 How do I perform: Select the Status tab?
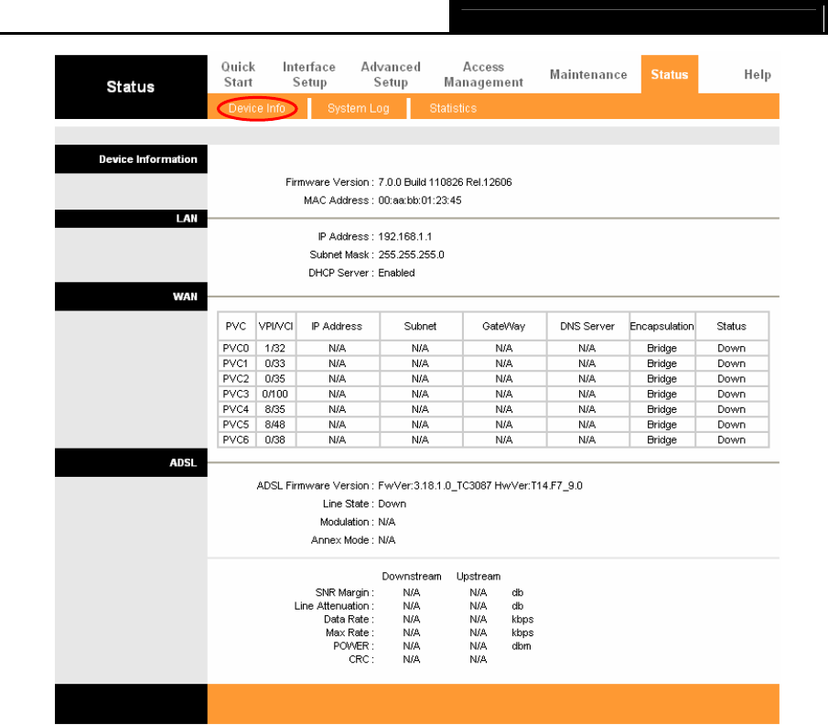[x=670, y=74]
